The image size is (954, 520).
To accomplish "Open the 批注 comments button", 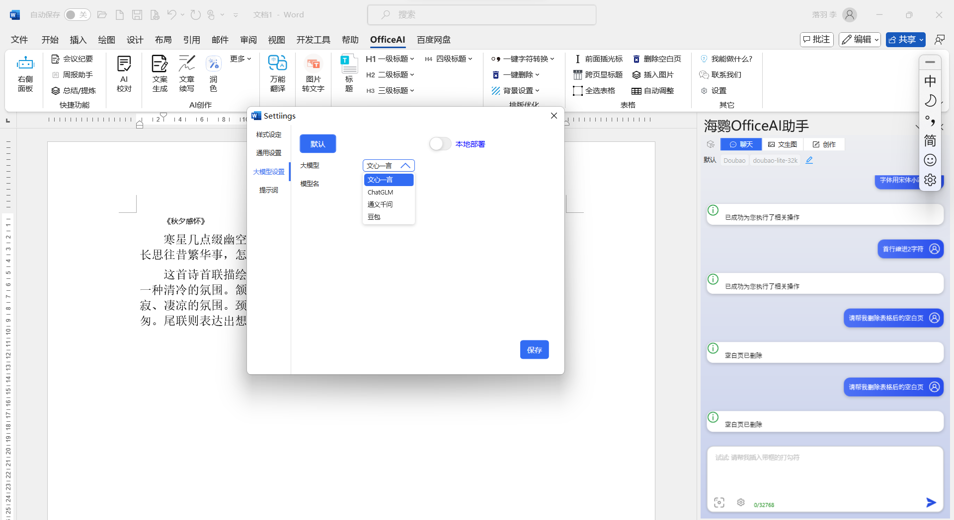I will coord(817,40).
